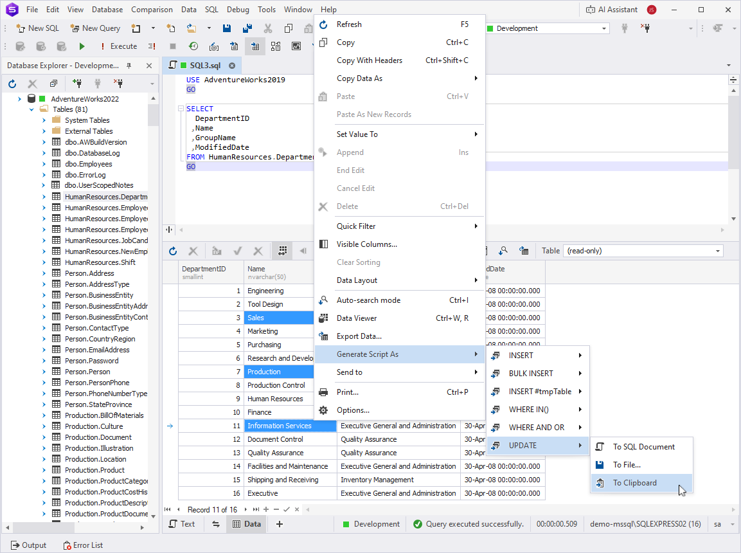Collapse the Tables (81) tree node
741x553 pixels.
(31, 109)
